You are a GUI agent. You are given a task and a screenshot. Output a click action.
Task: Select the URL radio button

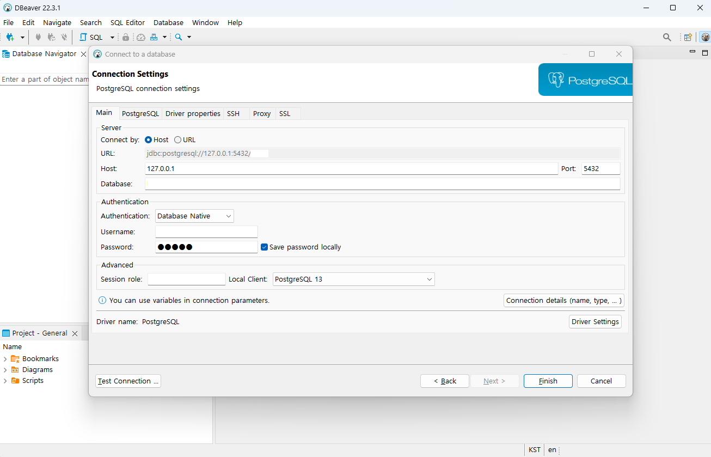[x=177, y=140]
